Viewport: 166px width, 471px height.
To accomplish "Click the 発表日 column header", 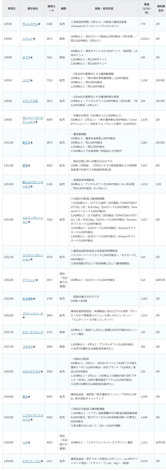I will click(11, 9).
